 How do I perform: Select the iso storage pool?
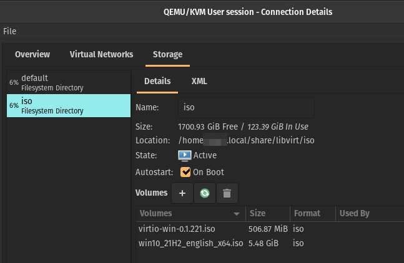(x=69, y=105)
